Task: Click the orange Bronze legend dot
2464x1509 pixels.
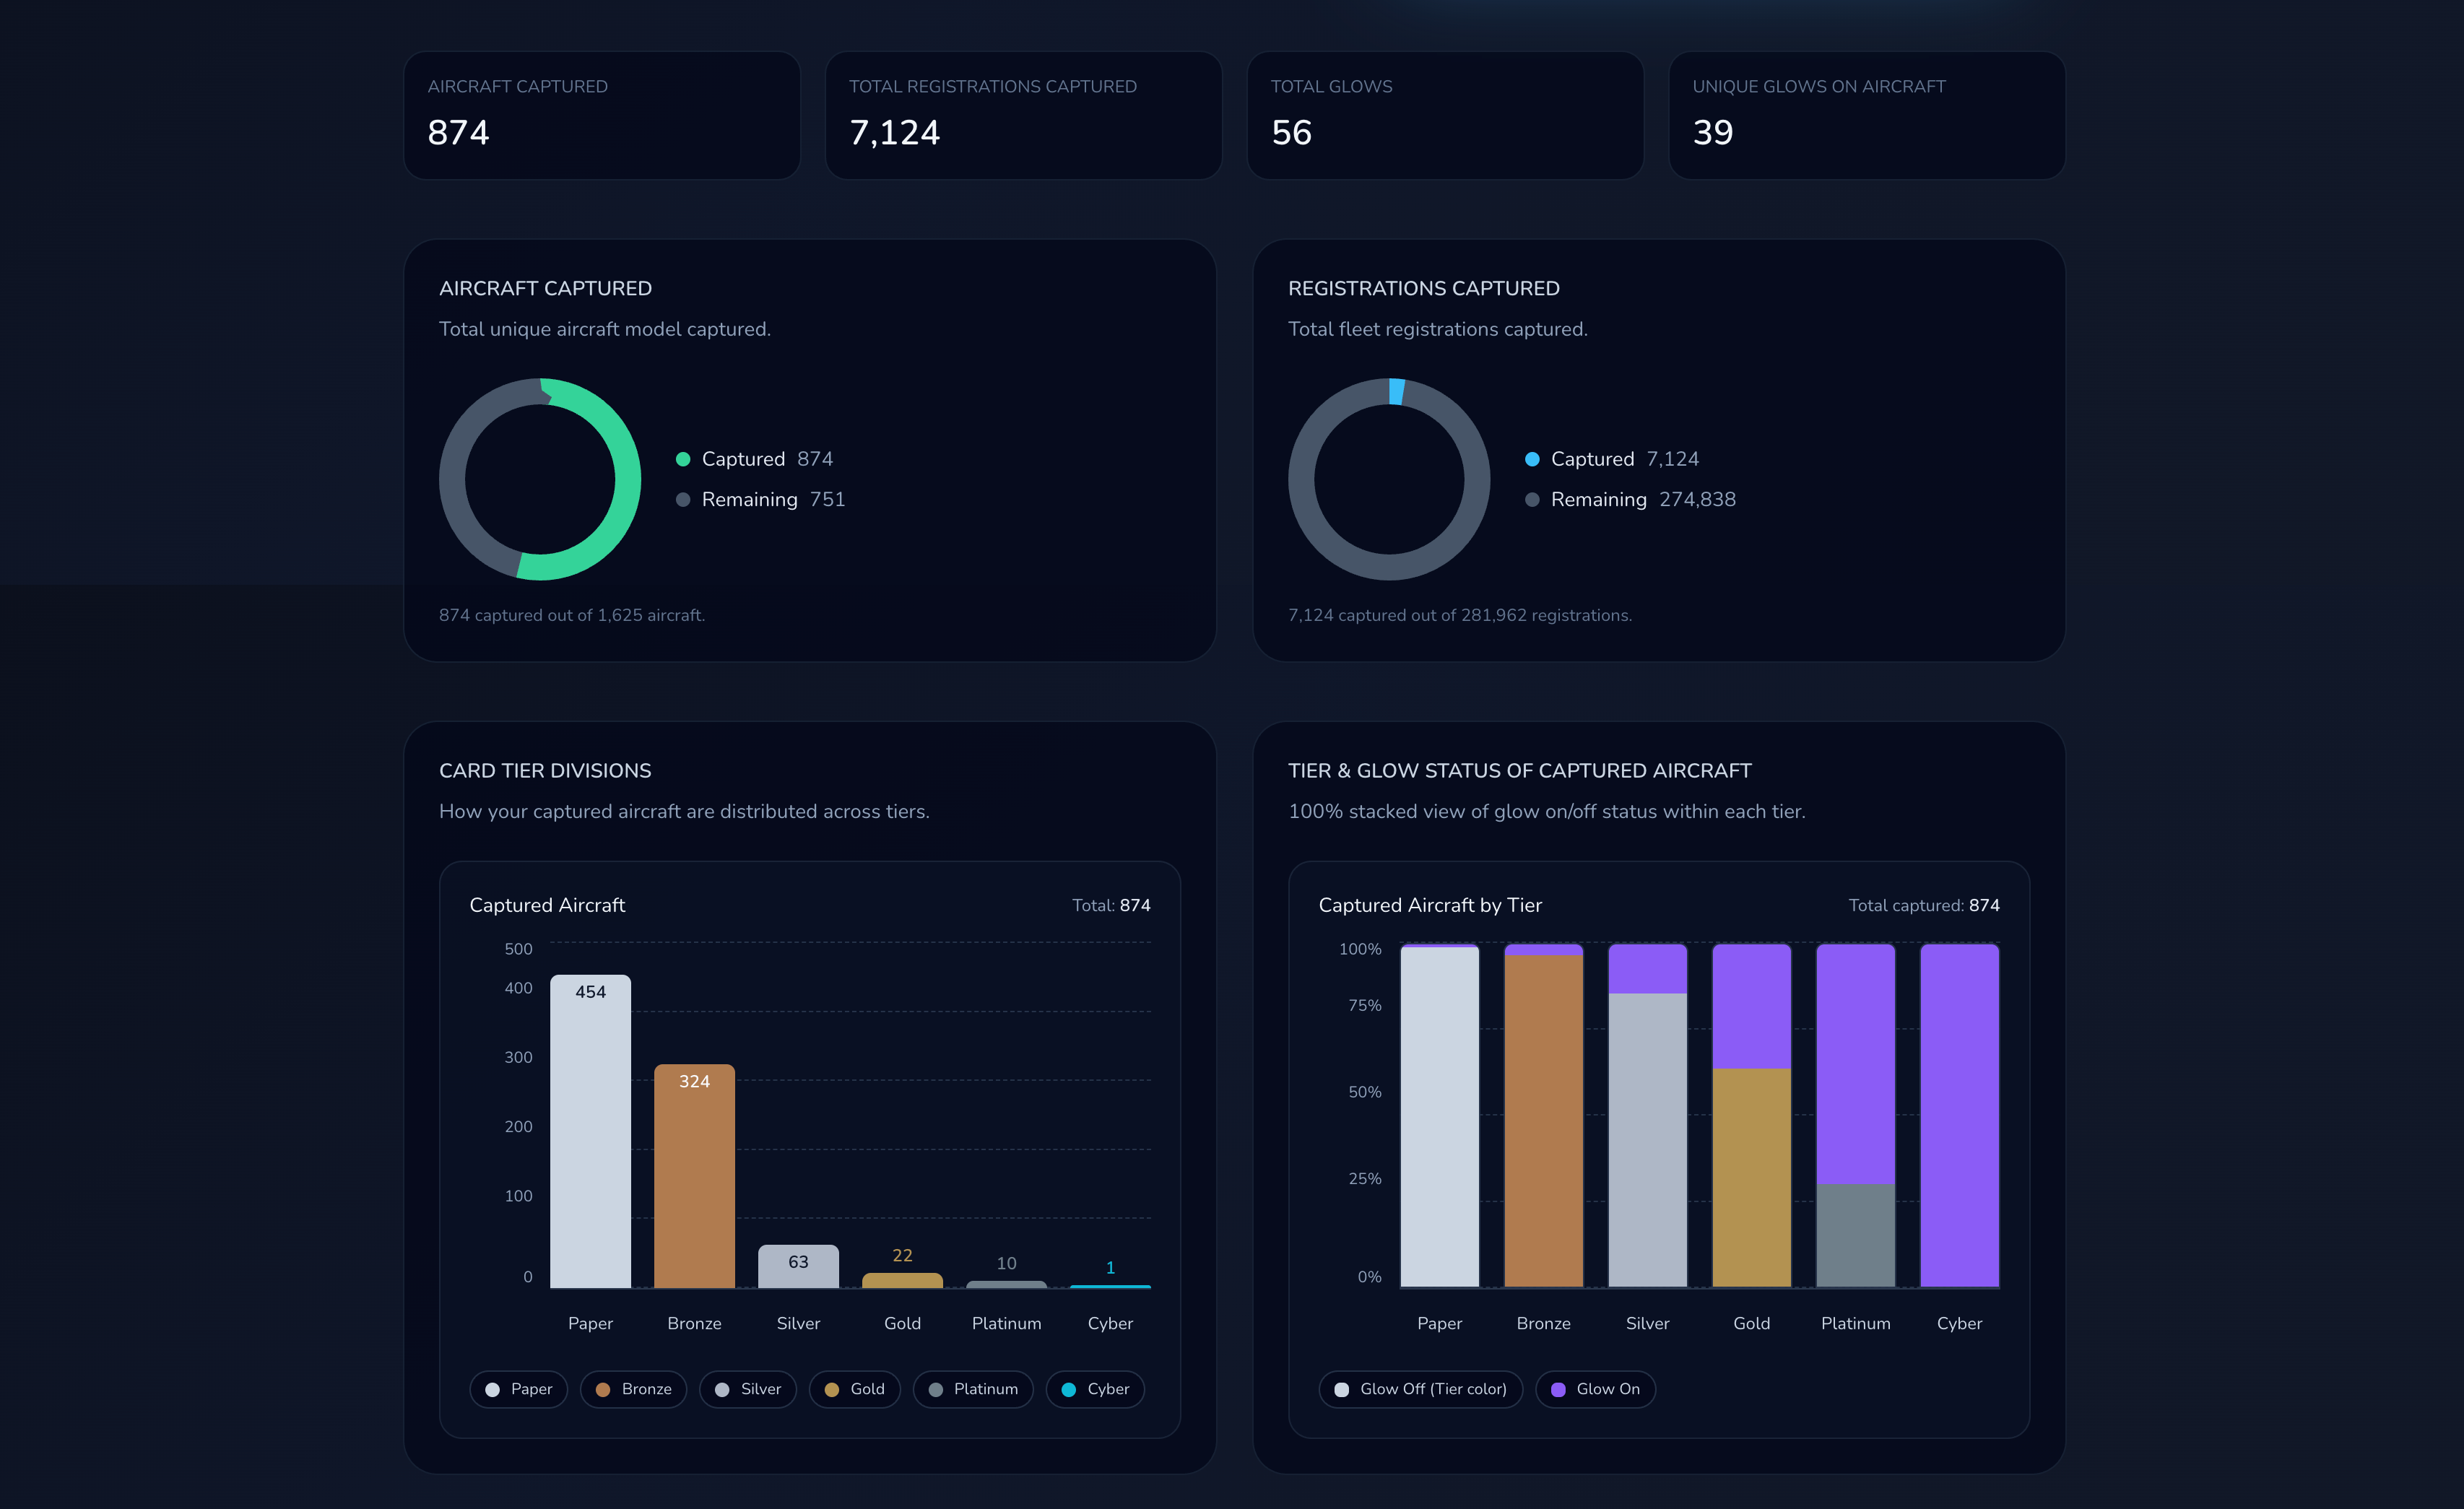Action: (x=604, y=1389)
